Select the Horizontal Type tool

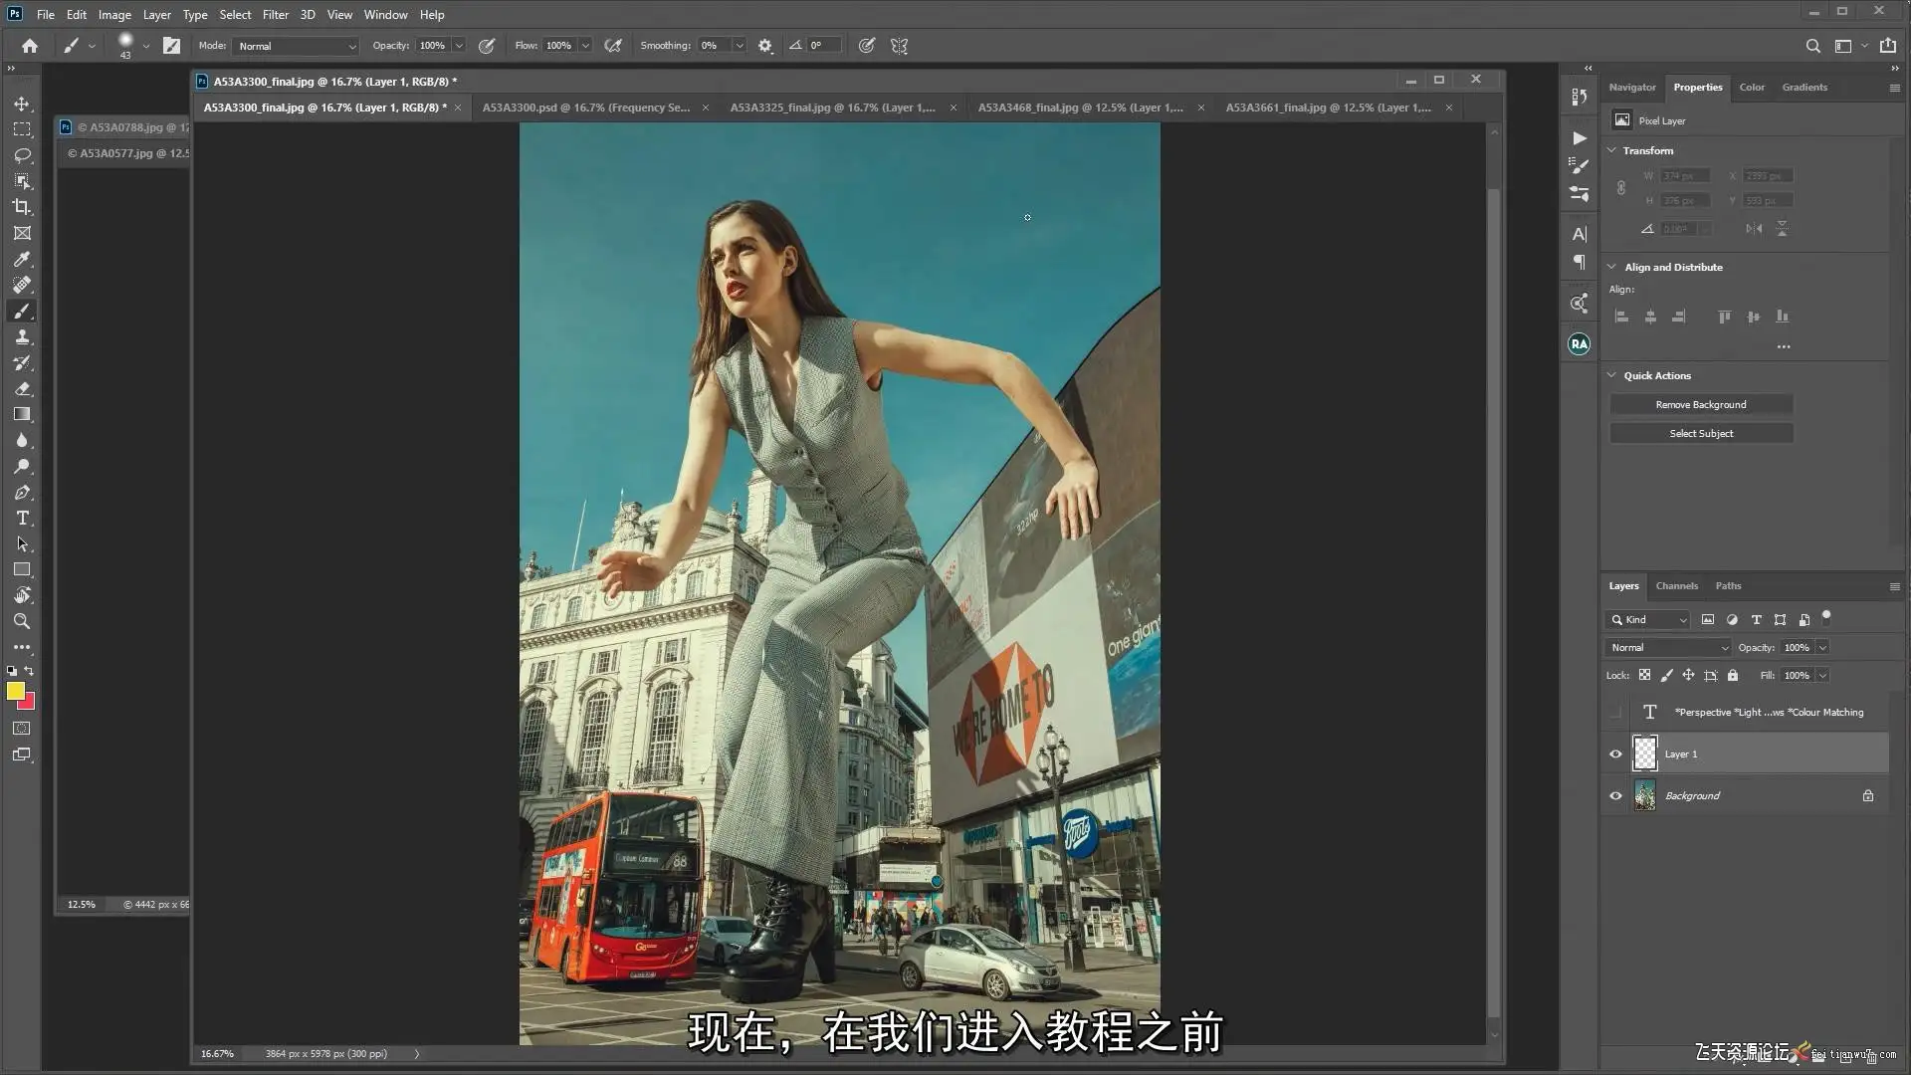click(x=22, y=519)
